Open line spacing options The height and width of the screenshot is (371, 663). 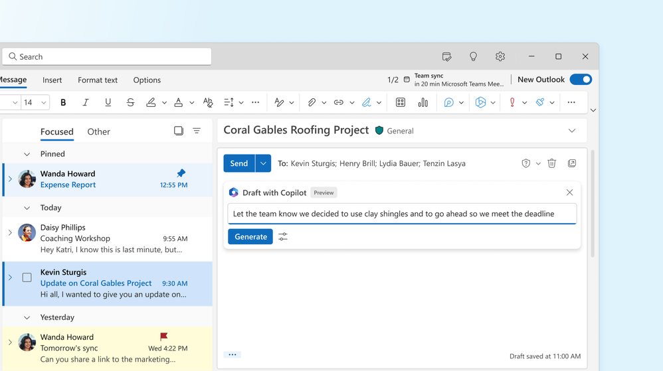229,102
